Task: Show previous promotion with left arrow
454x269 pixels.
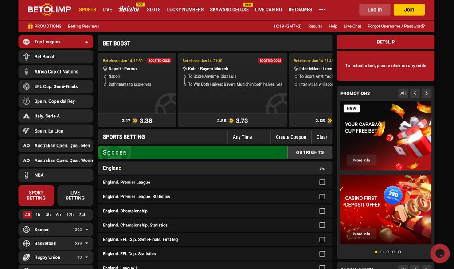Action: tap(415, 93)
